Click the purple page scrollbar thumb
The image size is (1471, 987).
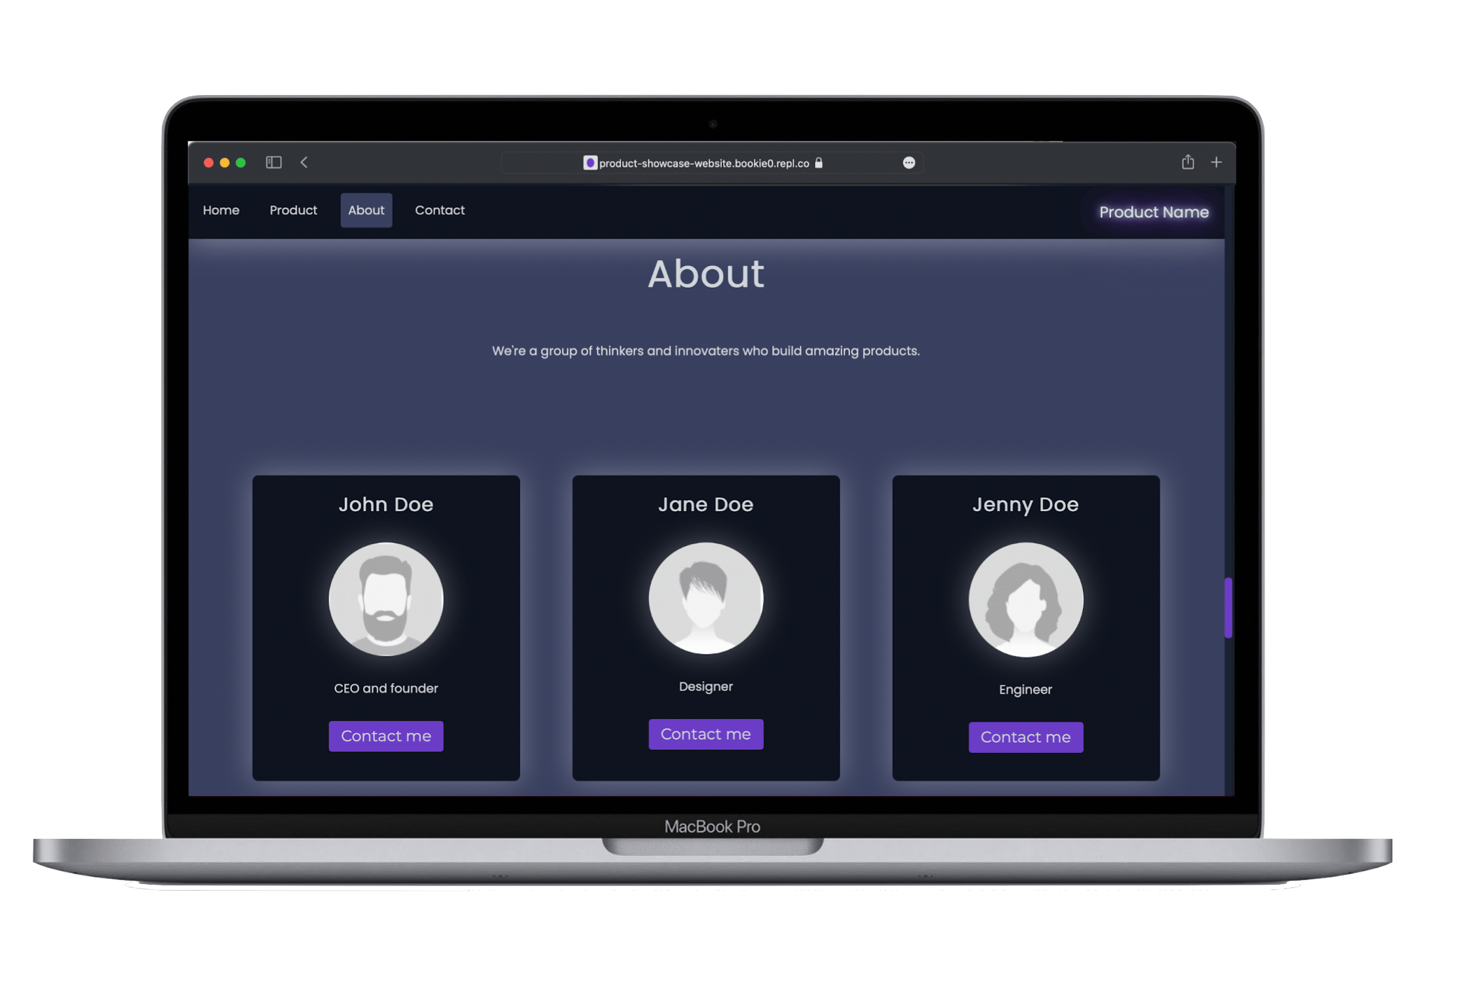tap(1228, 608)
